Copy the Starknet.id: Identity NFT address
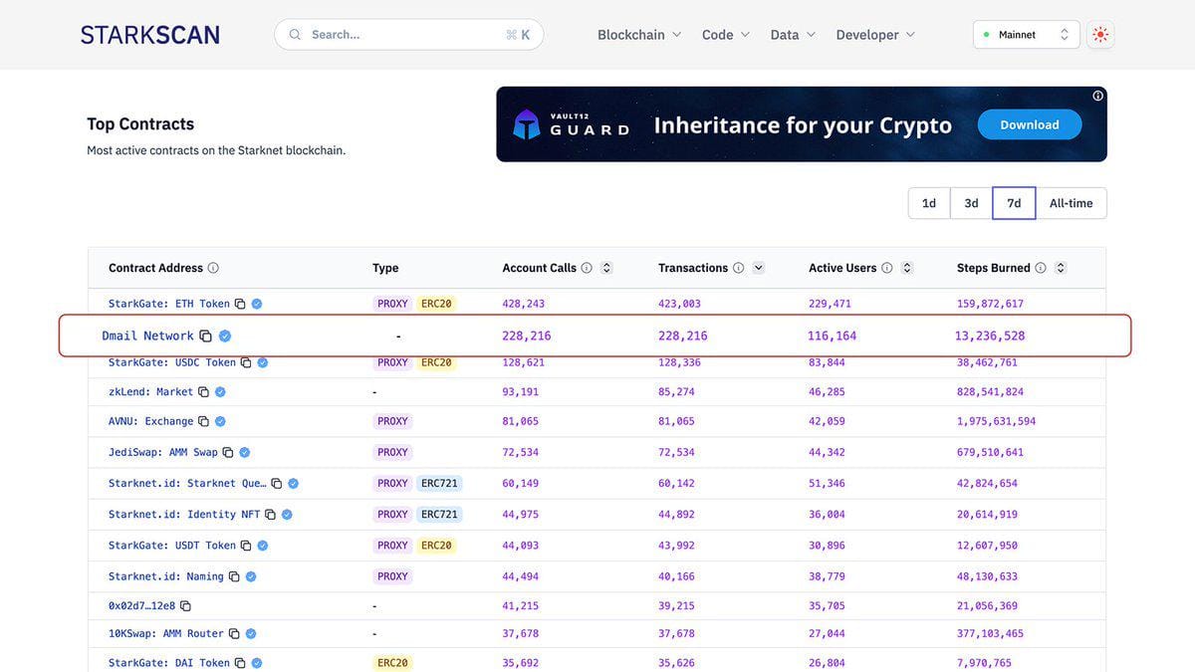Viewport: 1195px width, 672px height. 270,515
